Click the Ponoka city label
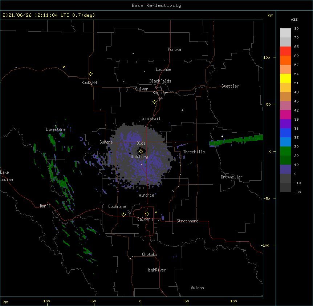The image size is (313, 306). click(x=174, y=49)
